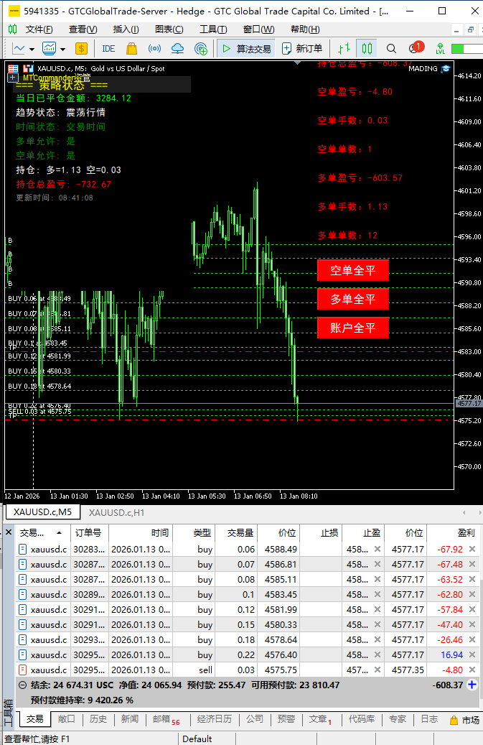Screen dimensions: 483x745
Task: Open the 预警 alerts tab
Action: point(286,719)
